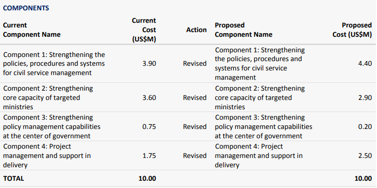This screenshot has height=188, width=377.
Task: Select current cost value 0.75
Action: pos(149,126)
